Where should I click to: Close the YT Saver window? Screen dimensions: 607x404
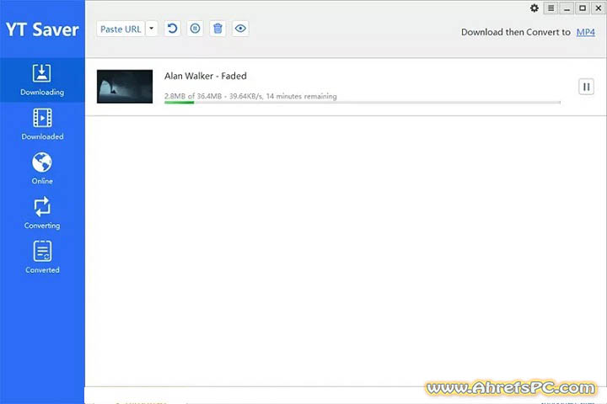click(599, 8)
